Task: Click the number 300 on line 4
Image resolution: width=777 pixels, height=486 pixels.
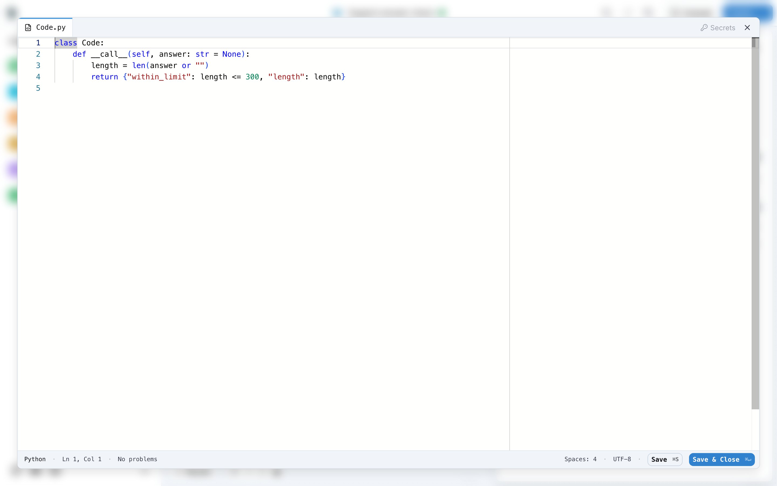Action: tap(252, 77)
